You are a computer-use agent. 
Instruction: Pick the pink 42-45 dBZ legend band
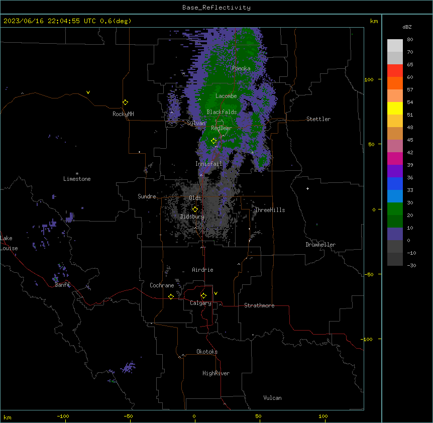(x=395, y=146)
